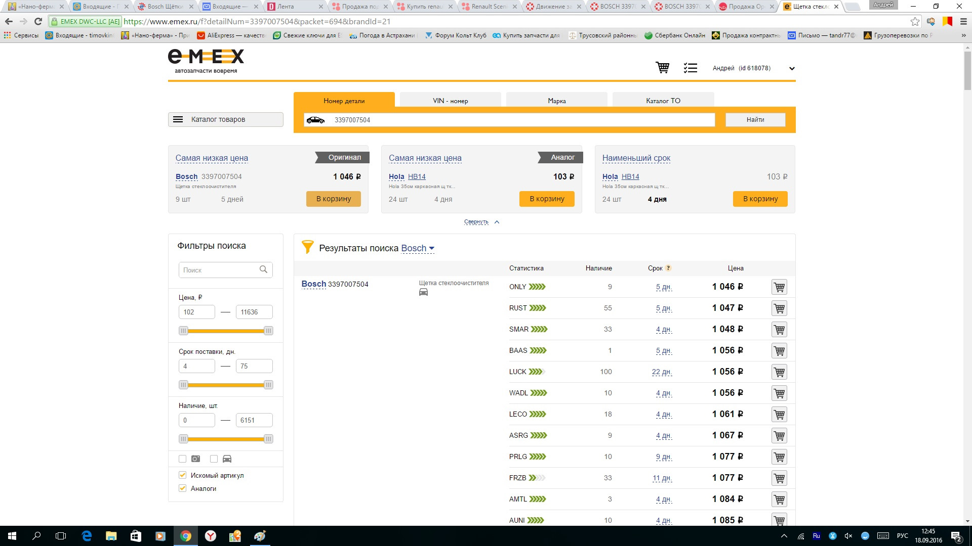The width and height of the screenshot is (972, 546).
Task: Open the orders checklist icon in header
Action: (x=690, y=68)
